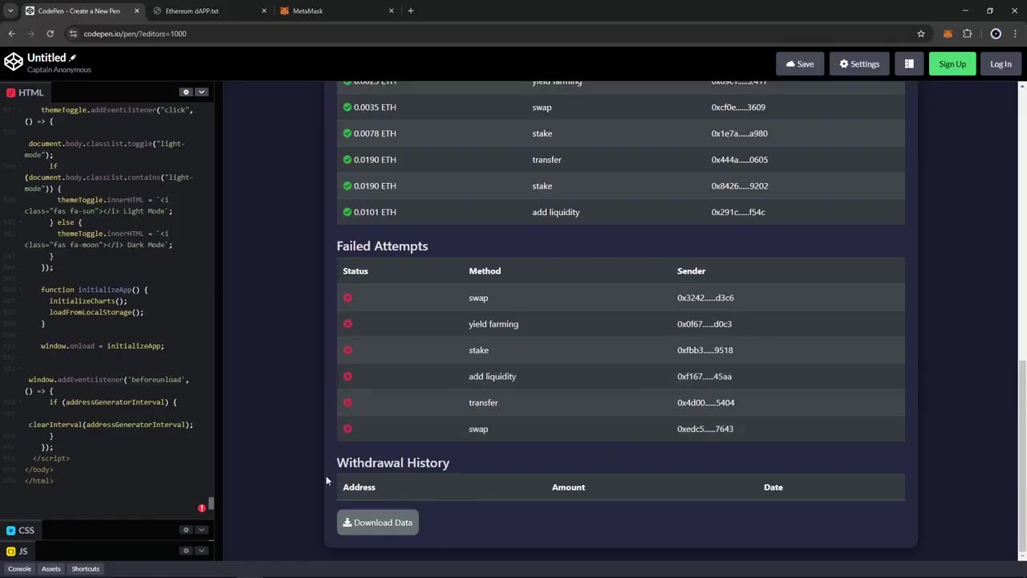Save the pen
Image resolution: width=1027 pixels, height=578 pixels.
pos(800,64)
